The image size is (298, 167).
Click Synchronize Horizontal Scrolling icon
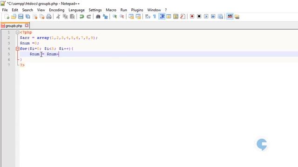138,17
